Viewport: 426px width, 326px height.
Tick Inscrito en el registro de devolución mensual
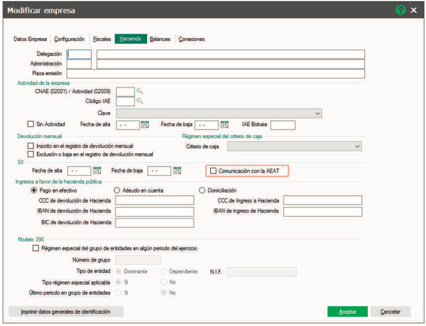[x=30, y=146]
